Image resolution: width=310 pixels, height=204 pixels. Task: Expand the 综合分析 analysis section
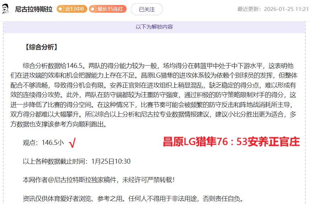coord(41,46)
